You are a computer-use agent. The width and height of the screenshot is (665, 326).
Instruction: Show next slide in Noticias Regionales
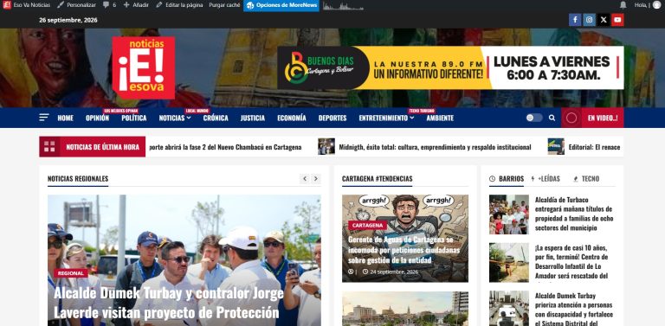[x=315, y=179]
